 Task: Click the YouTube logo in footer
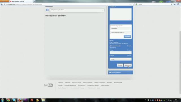point(48,85)
